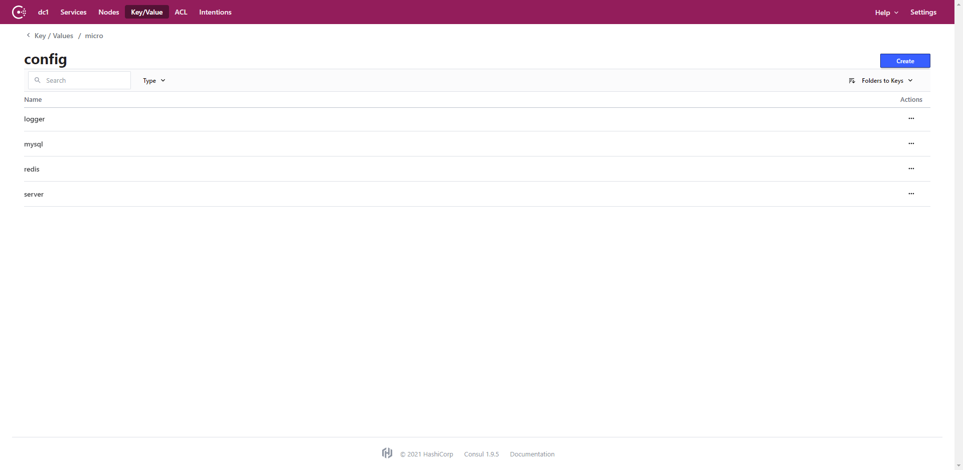Open actions menu for redis row
The image size is (963, 470).
pos(911,169)
